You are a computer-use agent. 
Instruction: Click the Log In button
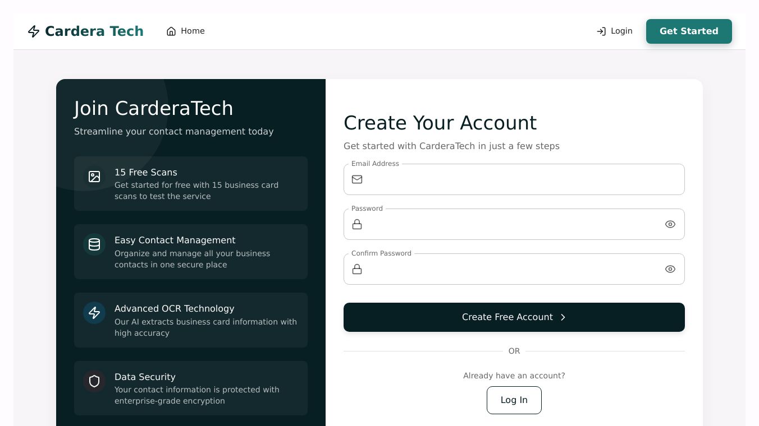514,400
